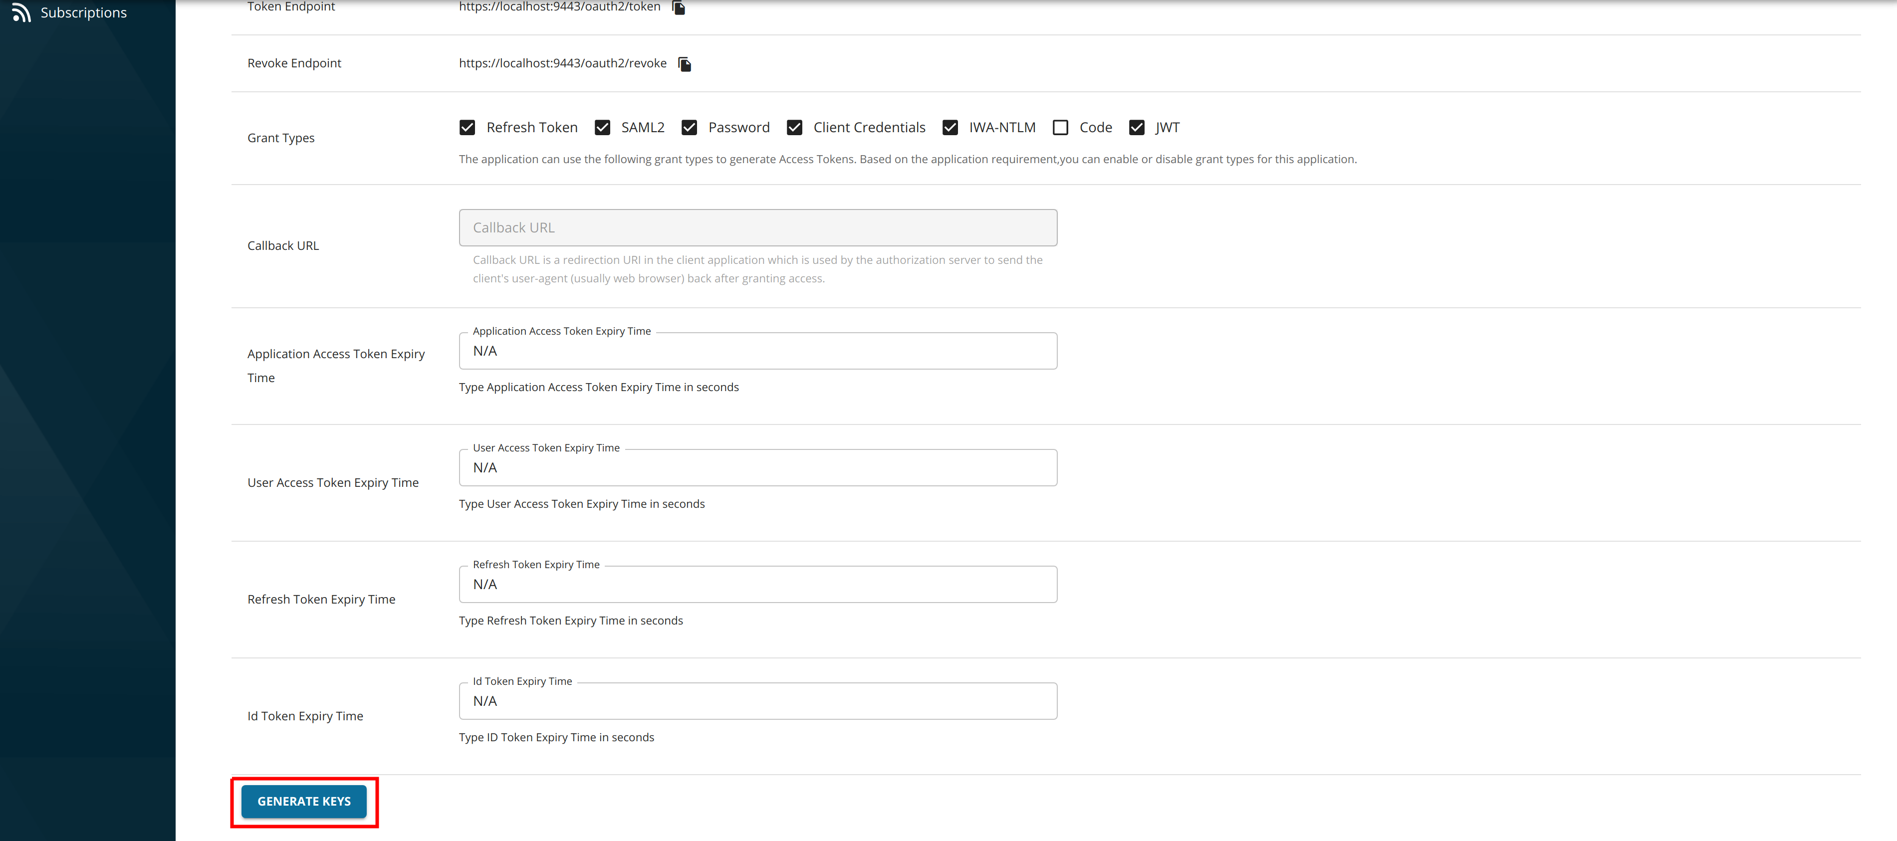The image size is (1897, 841).
Task: Copy the Revoke Endpoint URL
Action: tap(684, 64)
